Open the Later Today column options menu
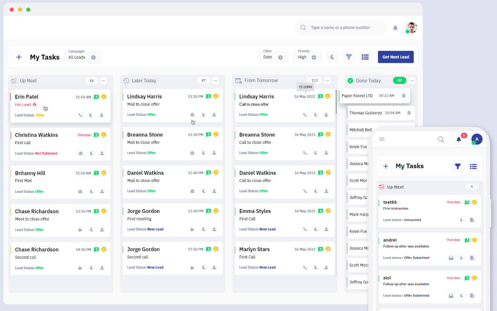The width and height of the screenshot is (497, 311). tap(215, 81)
